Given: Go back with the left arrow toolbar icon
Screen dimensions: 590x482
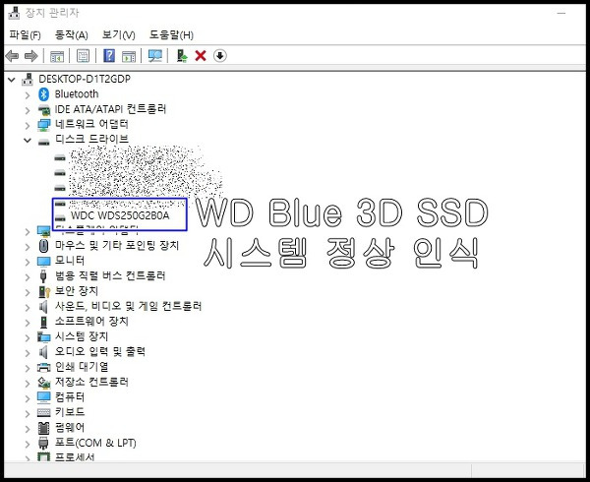Looking at the screenshot, I should tap(12, 56).
